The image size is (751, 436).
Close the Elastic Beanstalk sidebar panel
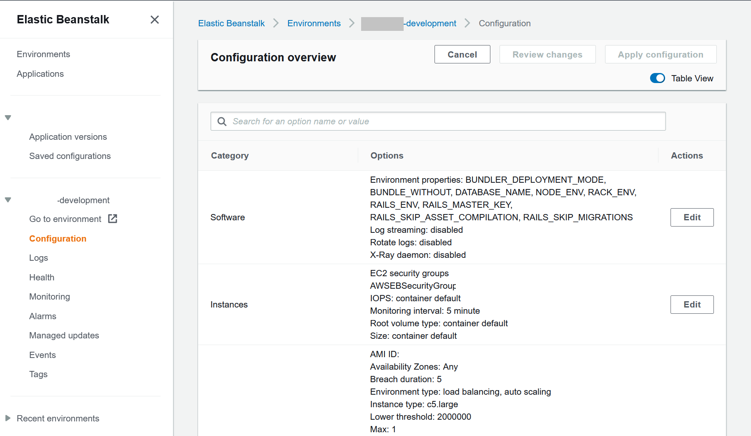tap(154, 20)
